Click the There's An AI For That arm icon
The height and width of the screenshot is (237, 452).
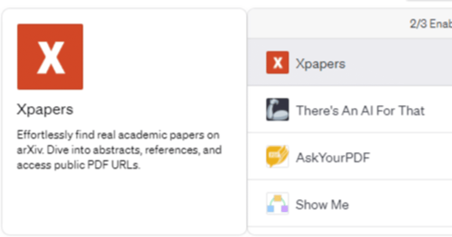tap(277, 109)
